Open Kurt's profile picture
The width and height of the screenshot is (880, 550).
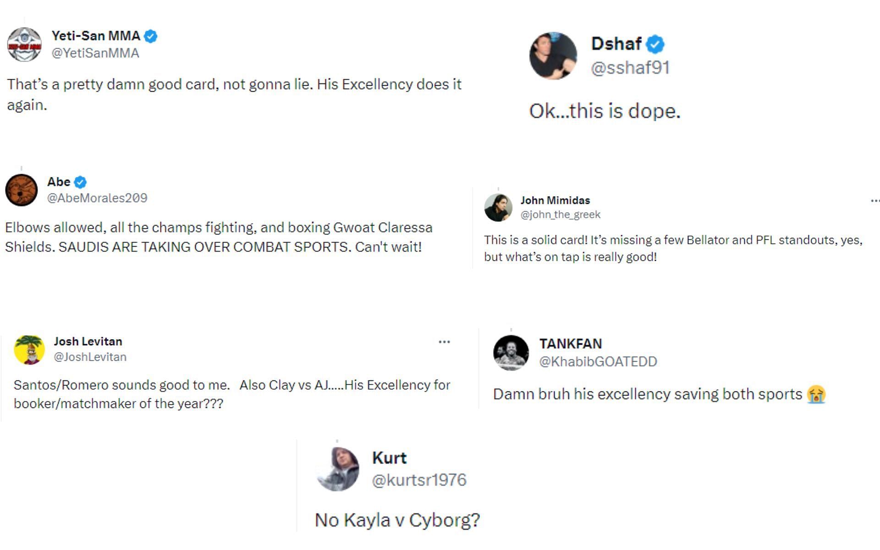(x=338, y=468)
